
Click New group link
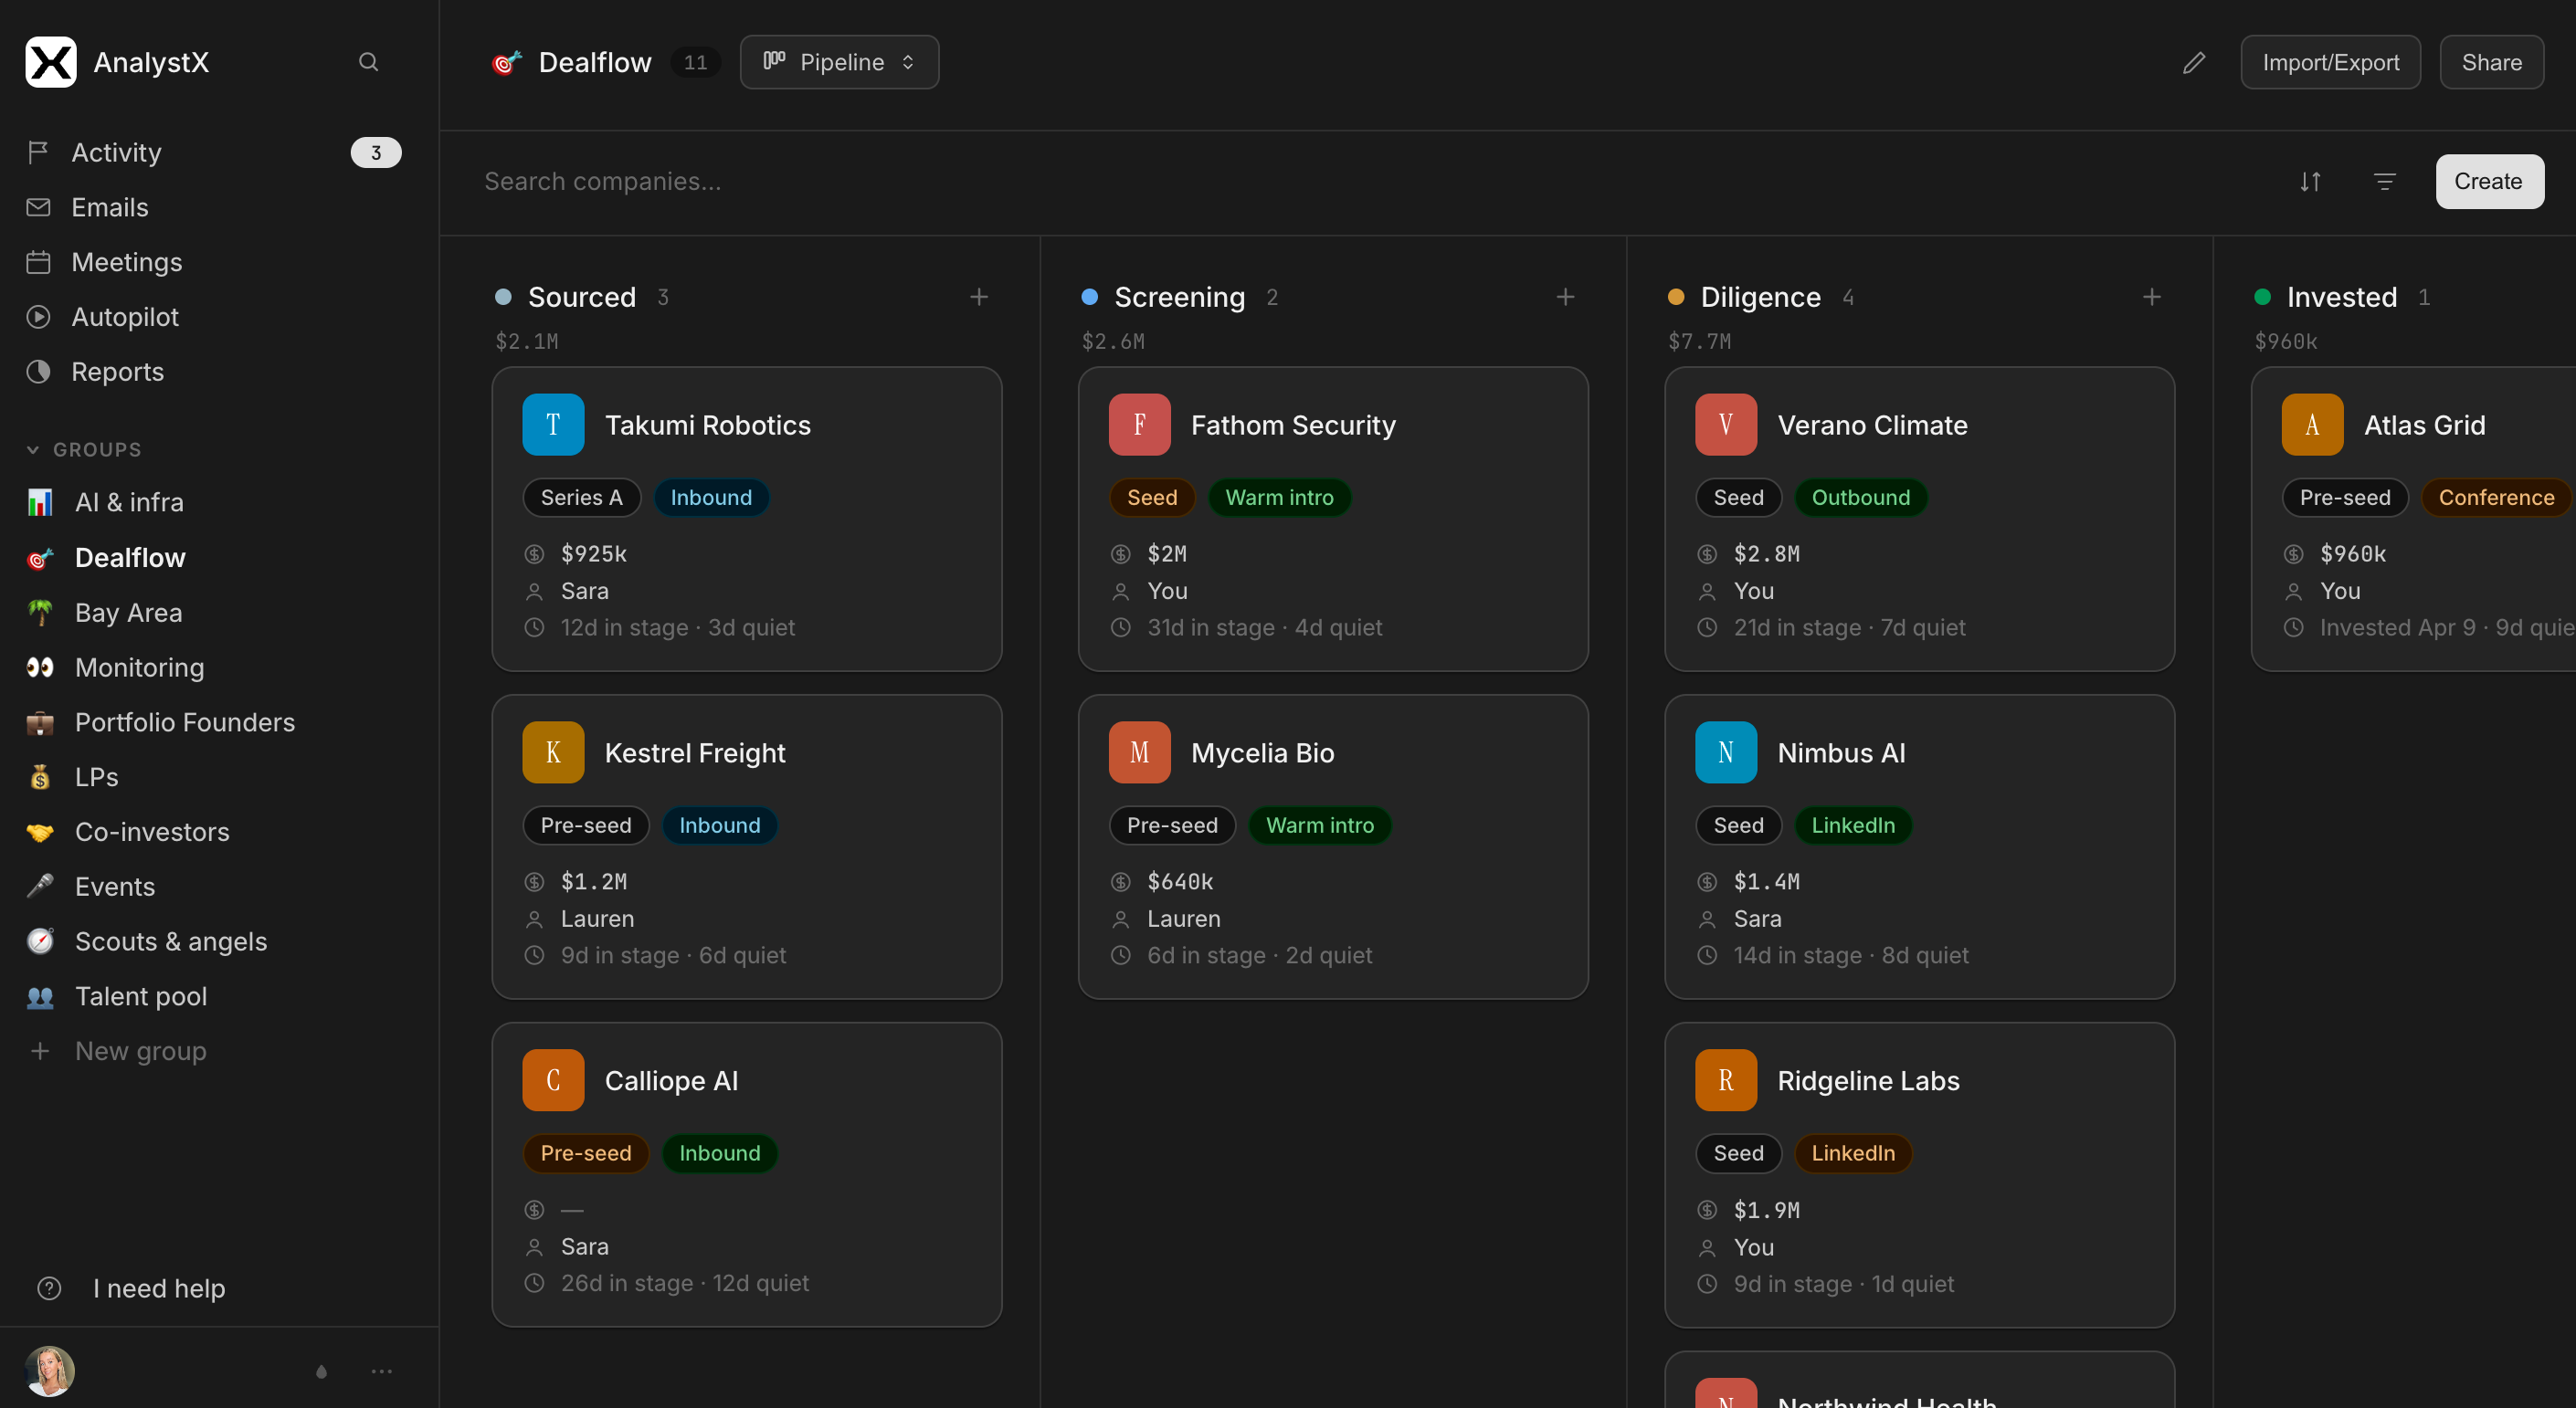point(141,1050)
